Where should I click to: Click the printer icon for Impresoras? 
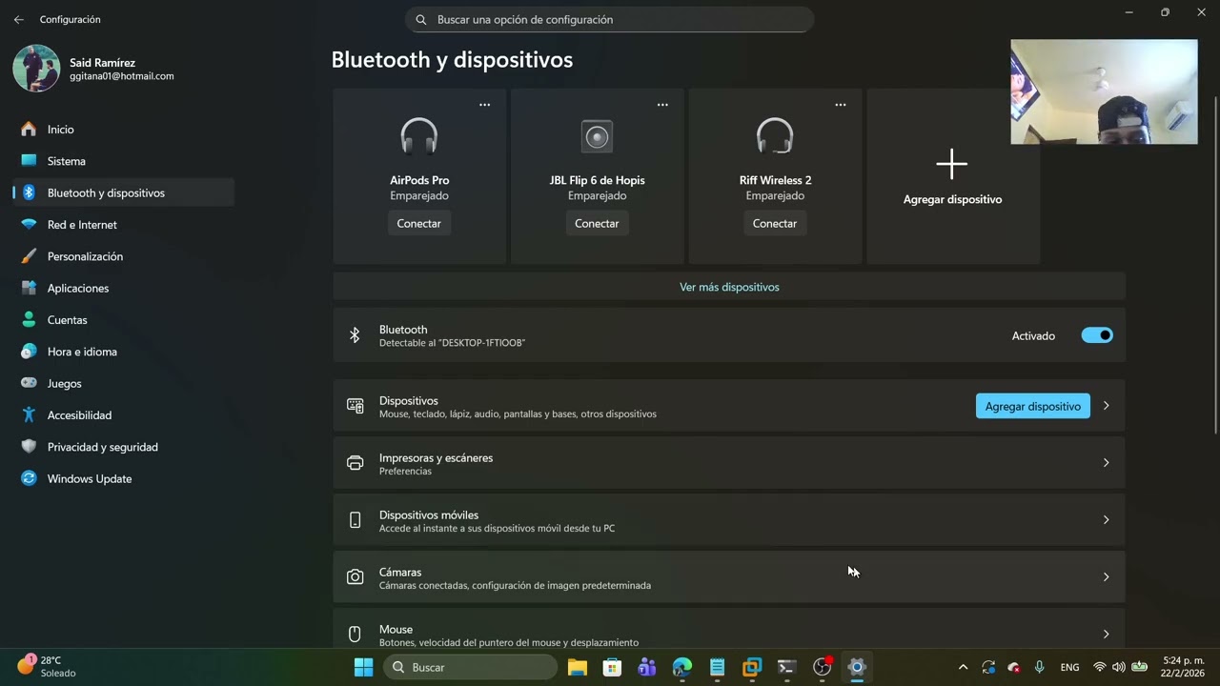[356, 463]
